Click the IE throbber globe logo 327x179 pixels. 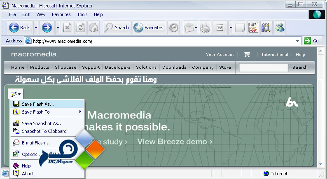tap(317, 14)
